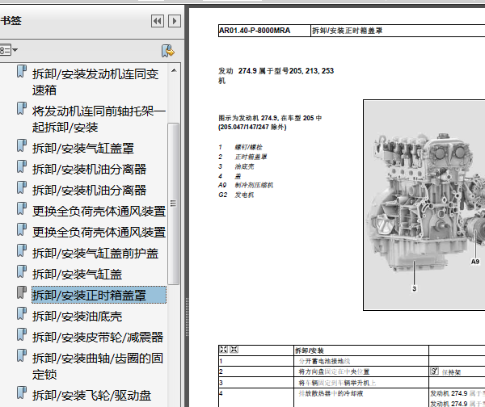This screenshot has width=485, height=407.
Task: Open the bookmark options dropdown menu
Action: coord(8,50)
